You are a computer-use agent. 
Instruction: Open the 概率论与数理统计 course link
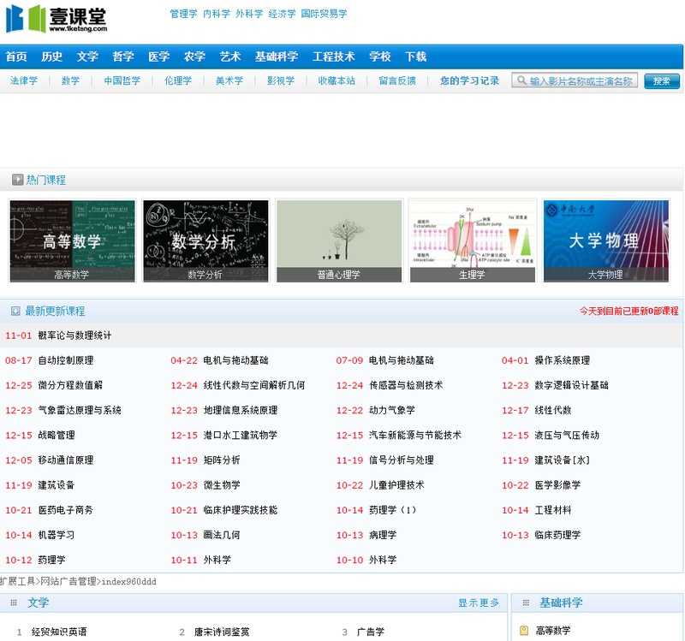coord(74,335)
